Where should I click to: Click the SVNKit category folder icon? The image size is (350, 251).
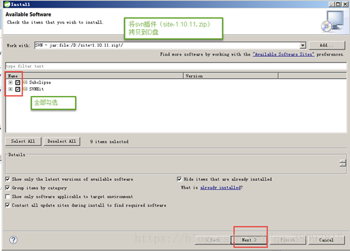pyautogui.click(x=25, y=89)
